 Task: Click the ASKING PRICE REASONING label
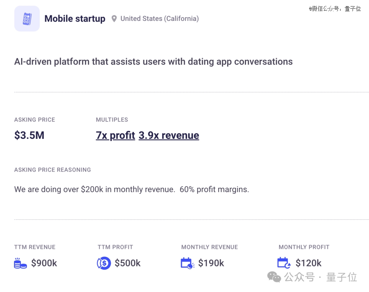tap(53, 170)
